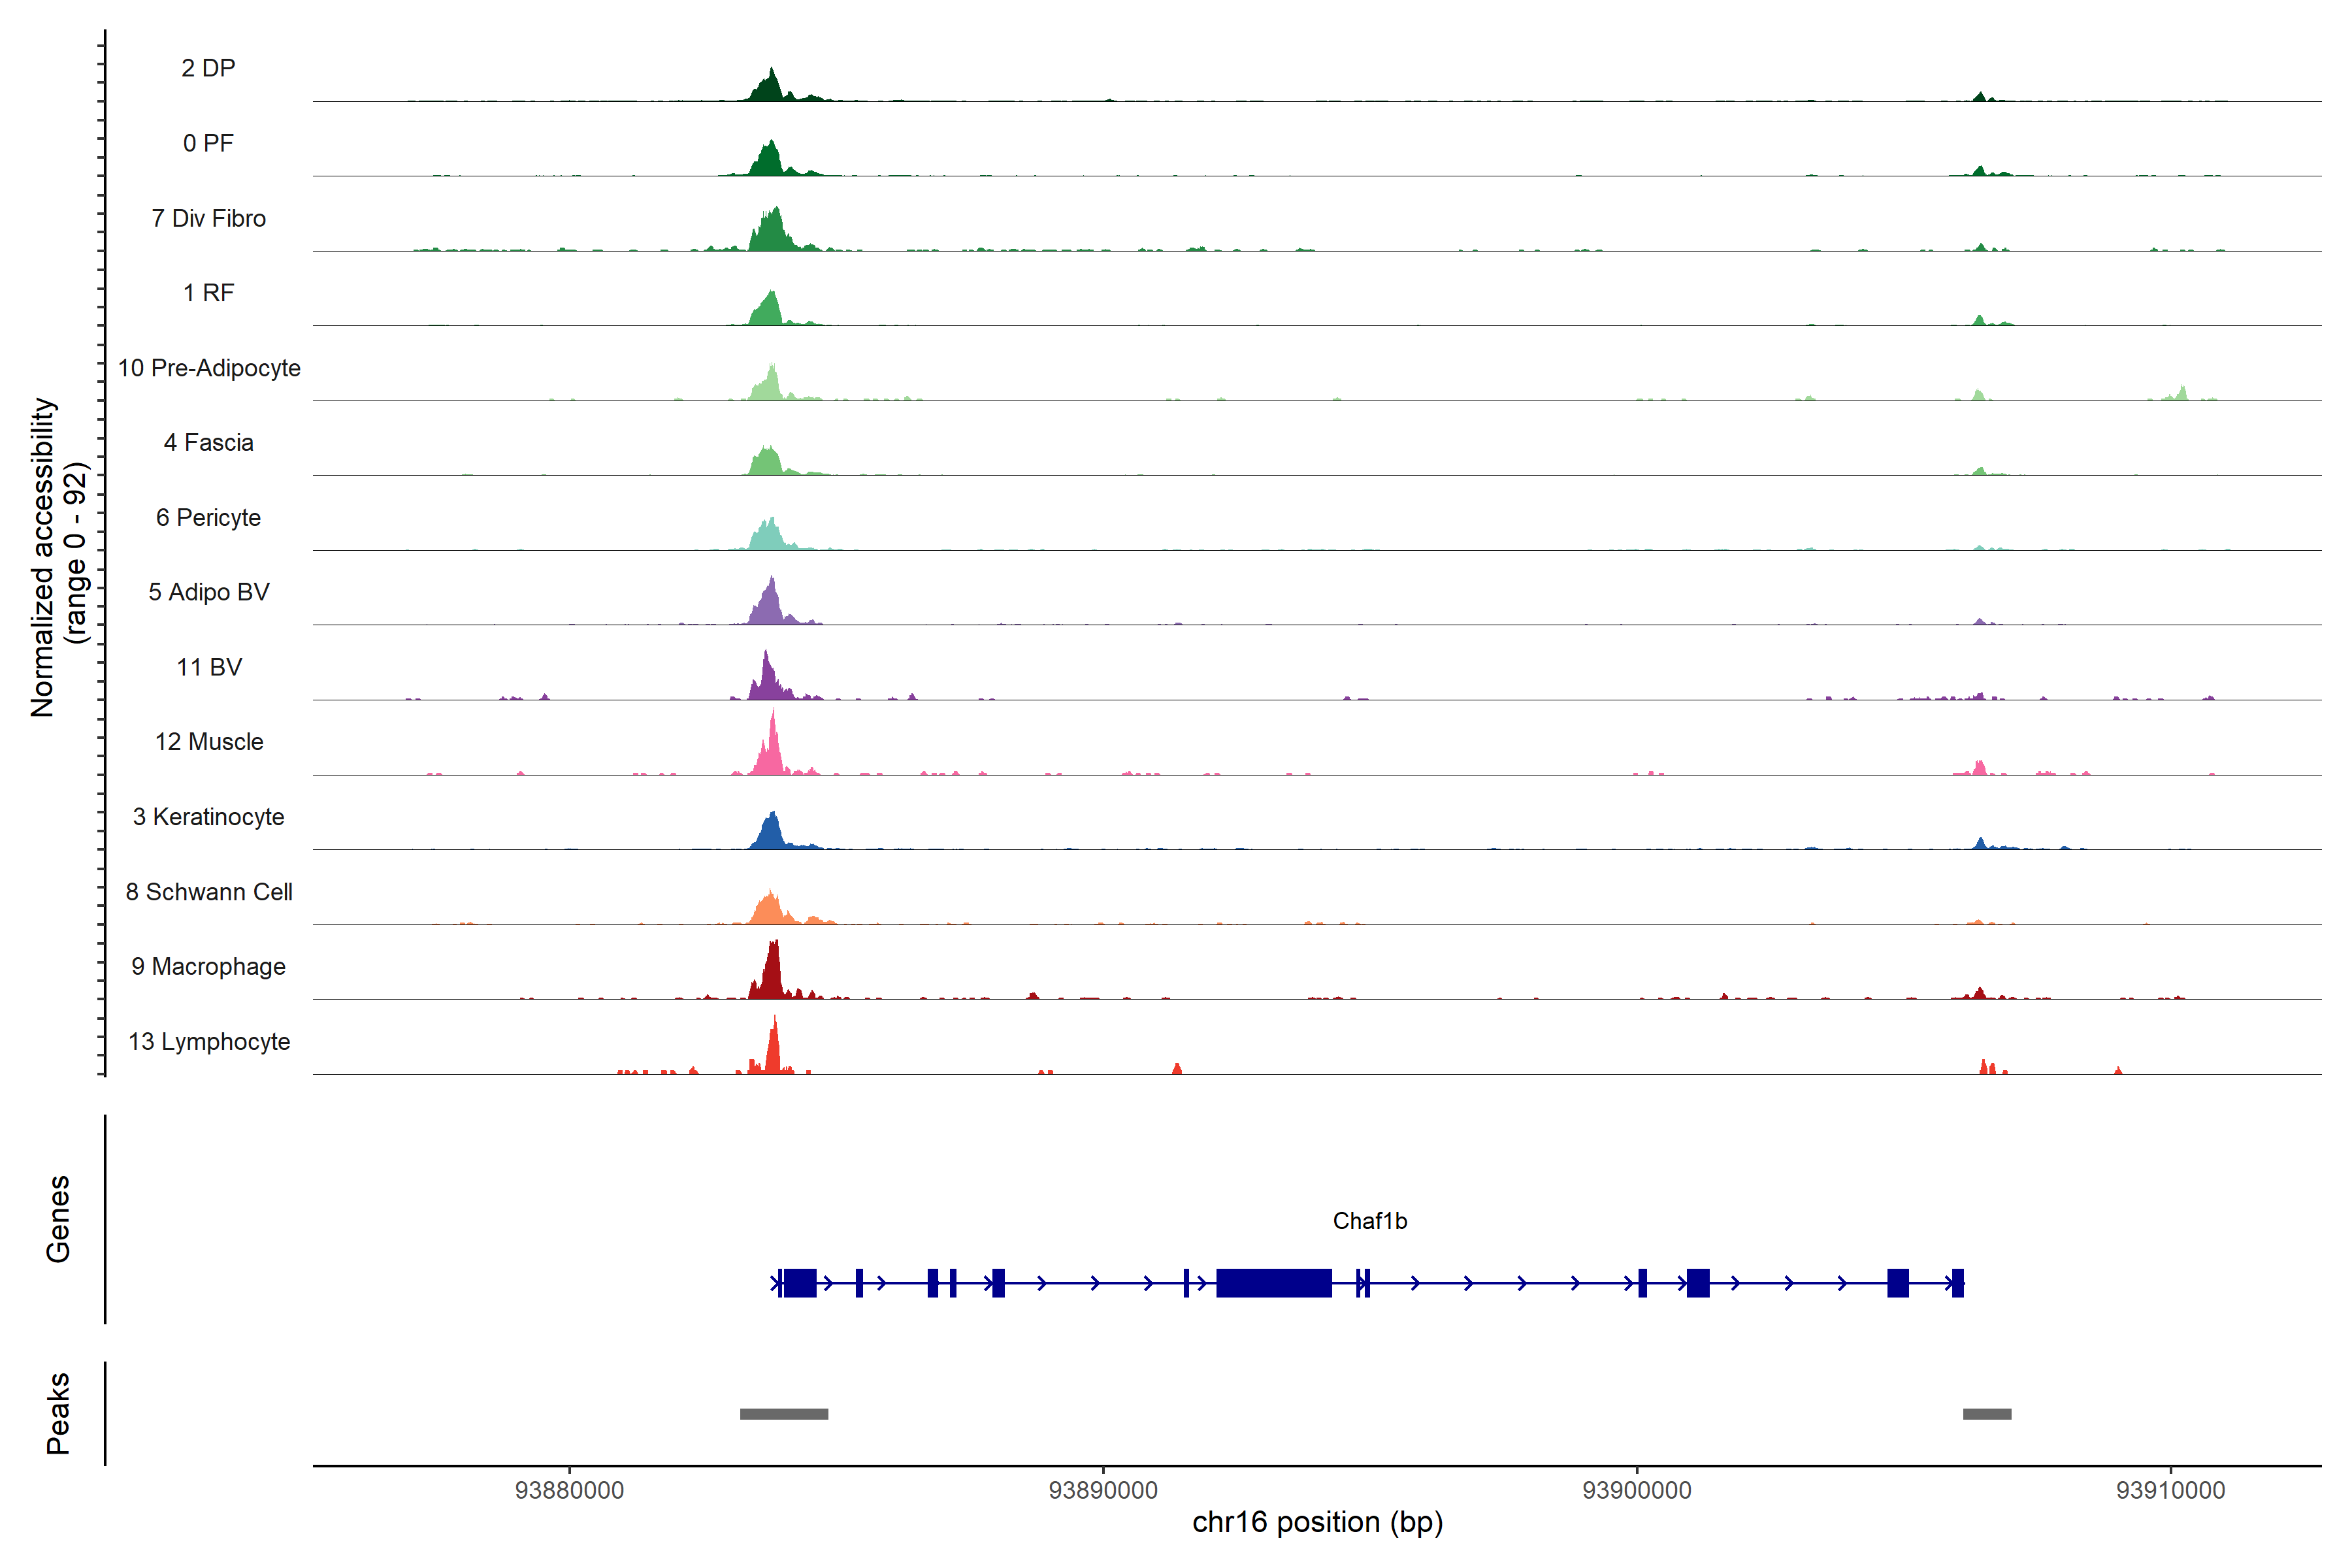Click the largest Chaf1b exon block

pos(1273,1282)
